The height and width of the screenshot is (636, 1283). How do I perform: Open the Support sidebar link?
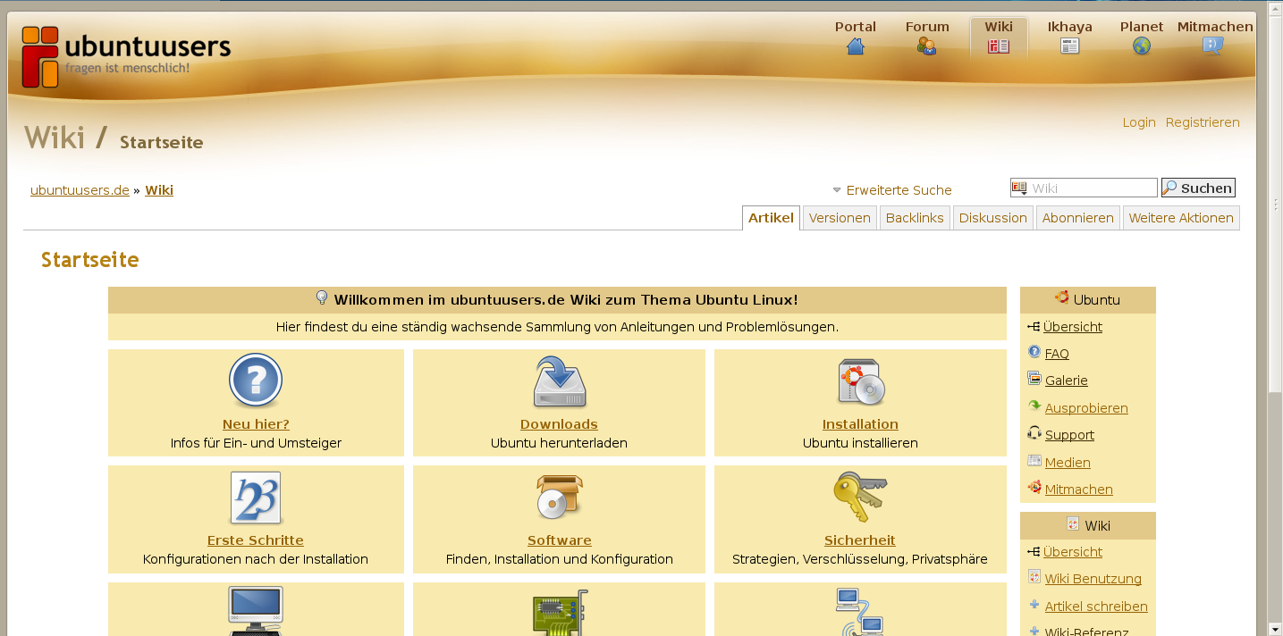coord(1069,435)
